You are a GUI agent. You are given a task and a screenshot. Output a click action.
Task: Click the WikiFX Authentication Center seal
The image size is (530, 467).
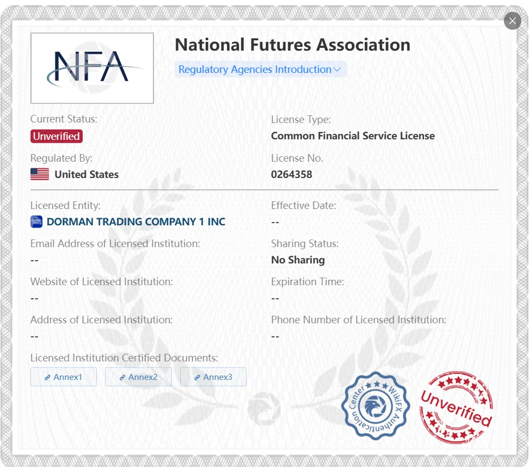pyautogui.click(x=375, y=406)
